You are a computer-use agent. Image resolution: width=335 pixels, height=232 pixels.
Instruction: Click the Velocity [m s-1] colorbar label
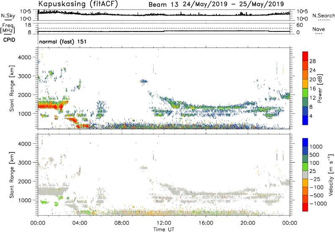(x=331, y=175)
